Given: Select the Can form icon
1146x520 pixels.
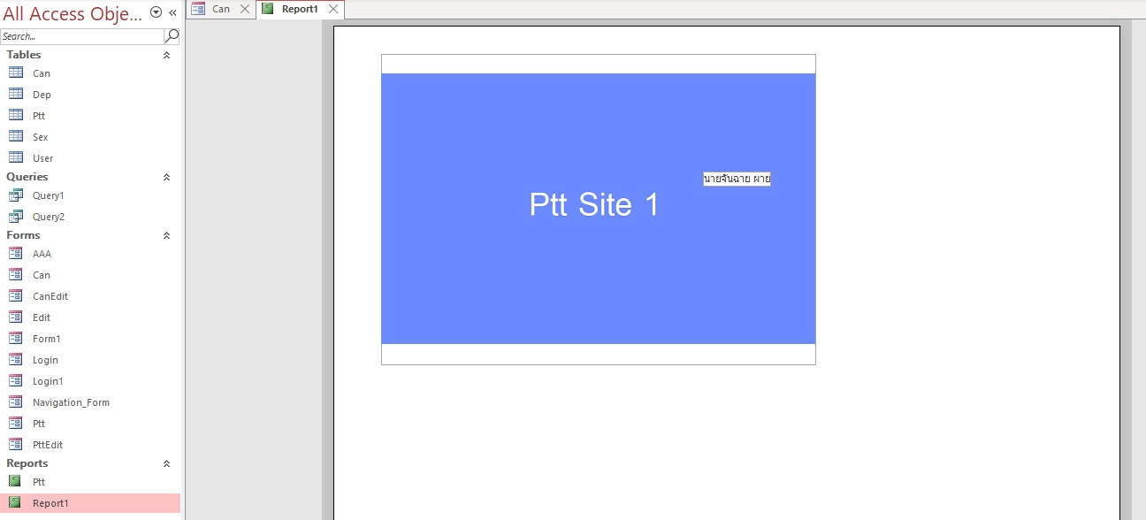Looking at the screenshot, I should tap(15, 275).
